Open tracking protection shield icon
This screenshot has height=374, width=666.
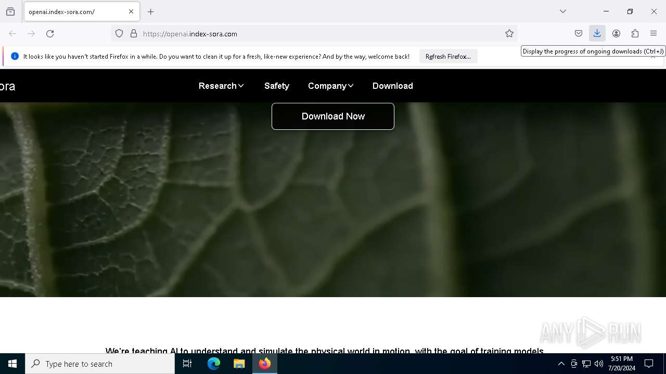click(119, 34)
